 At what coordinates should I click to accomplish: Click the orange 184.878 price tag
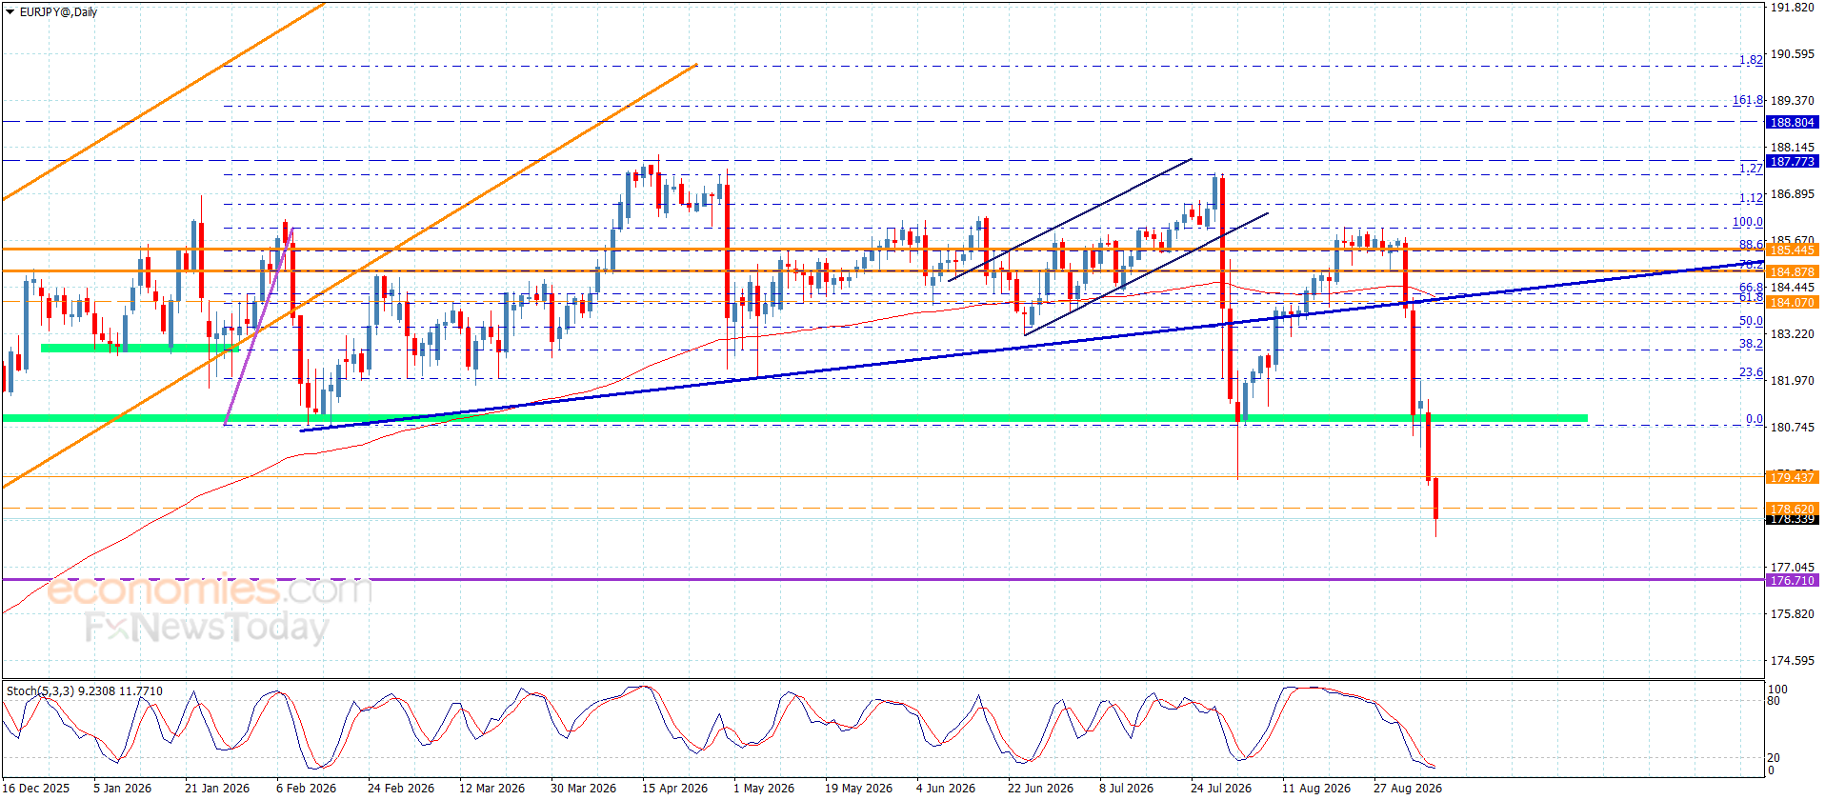(x=1792, y=272)
